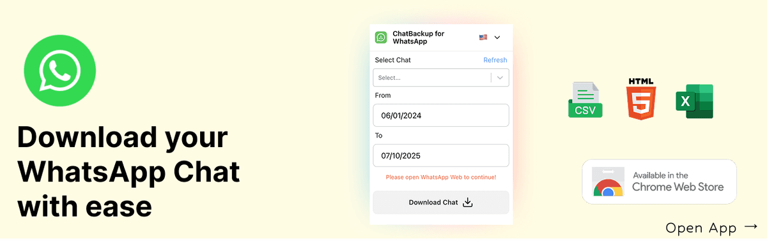The height and width of the screenshot is (244, 767).
Task: Click the To date field 07/10/2025
Action: tap(441, 155)
